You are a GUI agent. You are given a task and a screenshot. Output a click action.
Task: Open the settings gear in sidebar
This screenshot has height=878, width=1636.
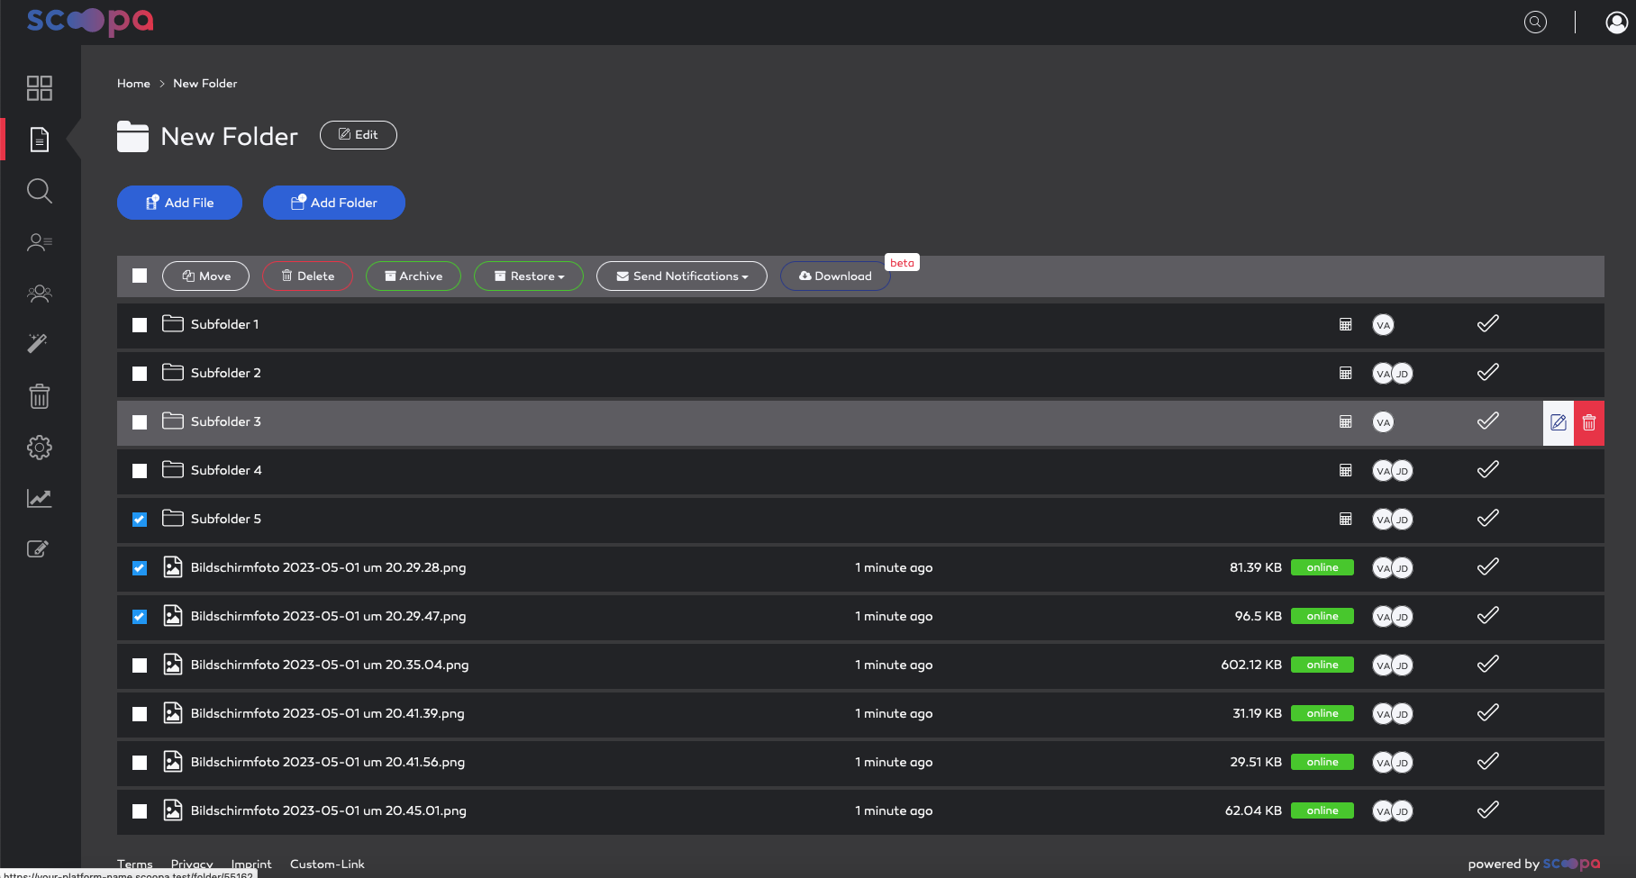pyautogui.click(x=40, y=448)
